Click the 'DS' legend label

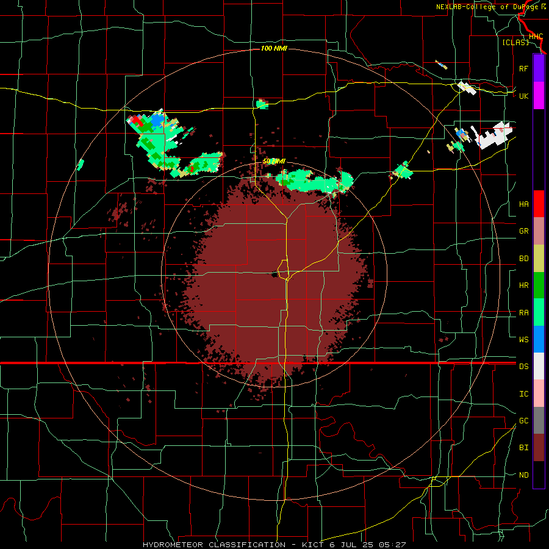[523, 366]
